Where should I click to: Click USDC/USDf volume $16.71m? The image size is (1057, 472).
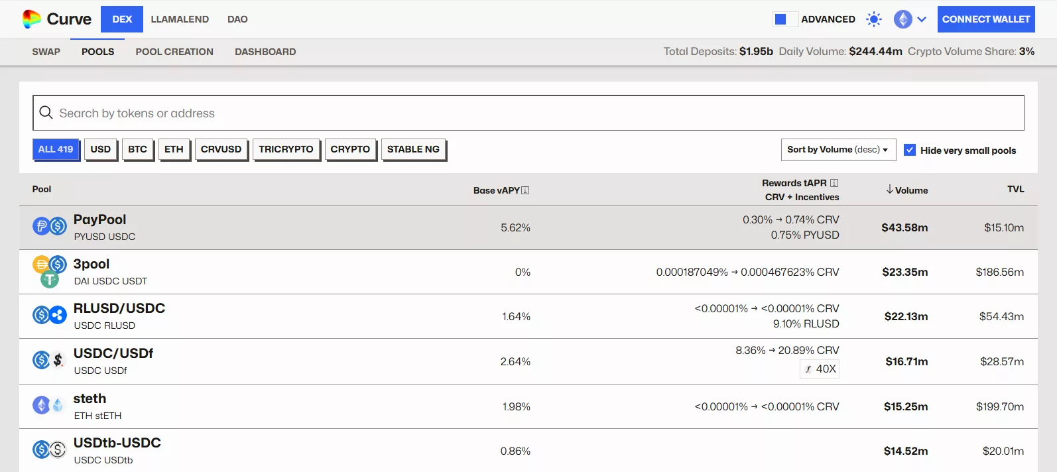[906, 361]
